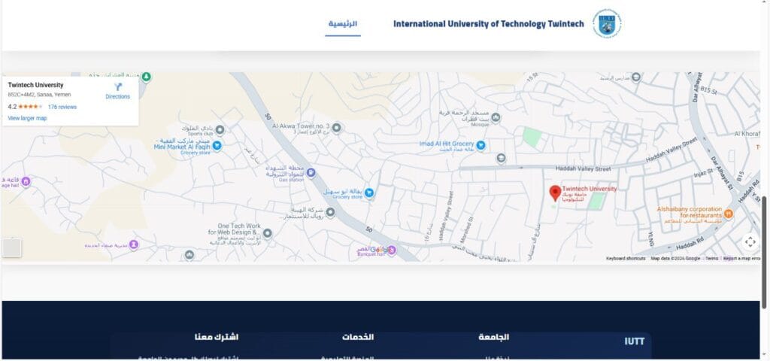This screenshot has height=361, width=770.
Task: Click the star rating in the map card
Action: [30, 107]
